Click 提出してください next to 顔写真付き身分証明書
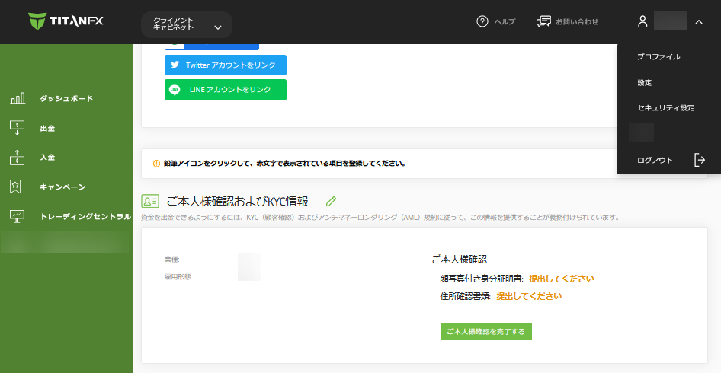Screen dimensions: 721x373 click(x=561, y=279)
